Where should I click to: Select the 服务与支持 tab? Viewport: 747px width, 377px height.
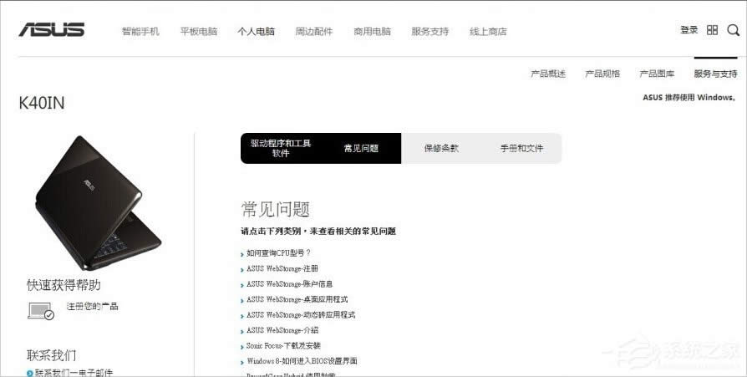coord(715,74)
